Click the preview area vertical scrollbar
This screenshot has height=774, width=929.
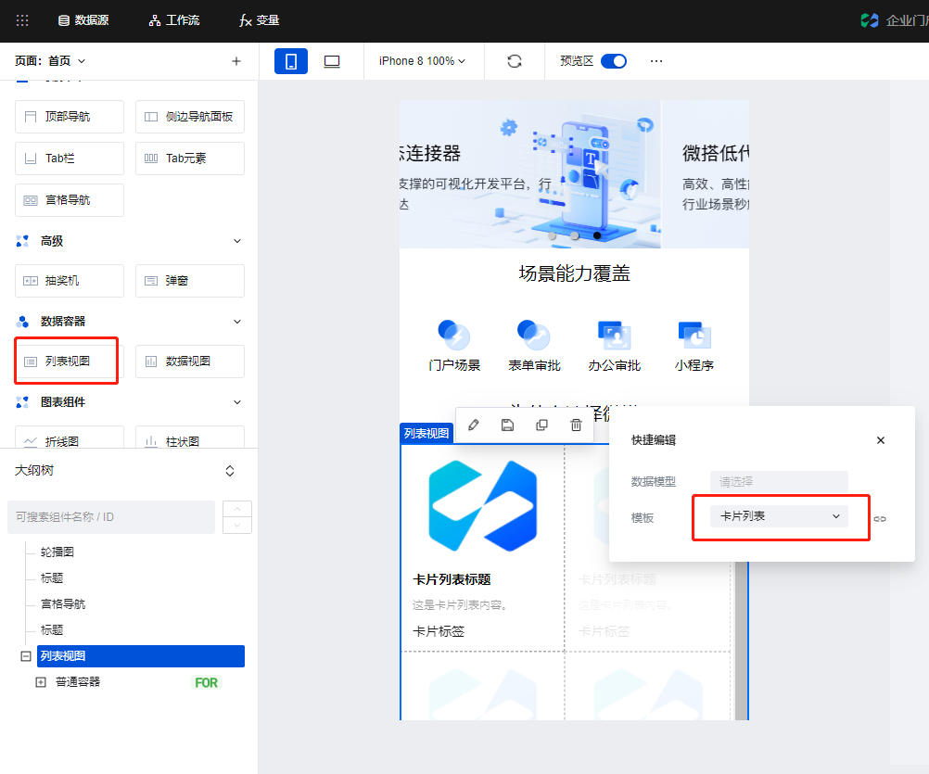pyautogui.click(x=741, y=641)
